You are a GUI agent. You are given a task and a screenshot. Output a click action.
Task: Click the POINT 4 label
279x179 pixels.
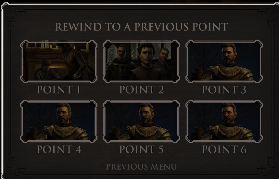pyautogui.click(x=59, y=149)
